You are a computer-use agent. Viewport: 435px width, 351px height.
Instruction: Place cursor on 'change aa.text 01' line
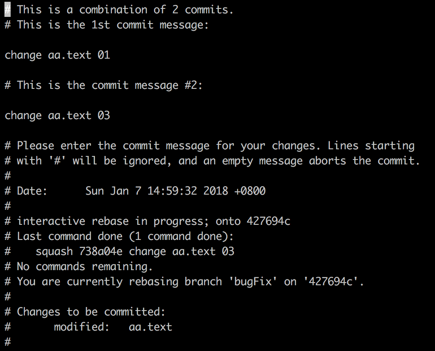click(57, 55)
